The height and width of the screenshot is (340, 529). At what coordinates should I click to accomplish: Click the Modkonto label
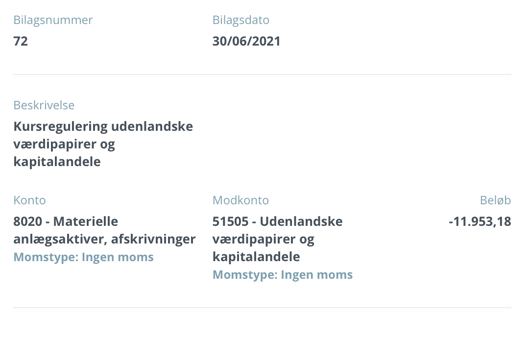click(x=240, y=200)
